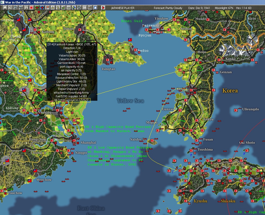Click the 'Kanko & Konan -BASE' tooltip header

click(x=72, y=44)
